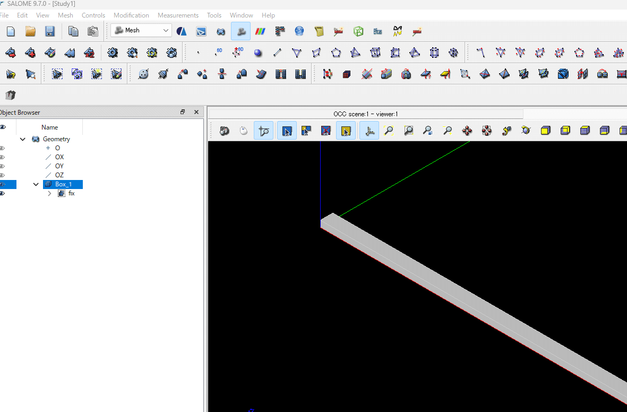Click the Compute mesh gear icon

click(113, 53)
